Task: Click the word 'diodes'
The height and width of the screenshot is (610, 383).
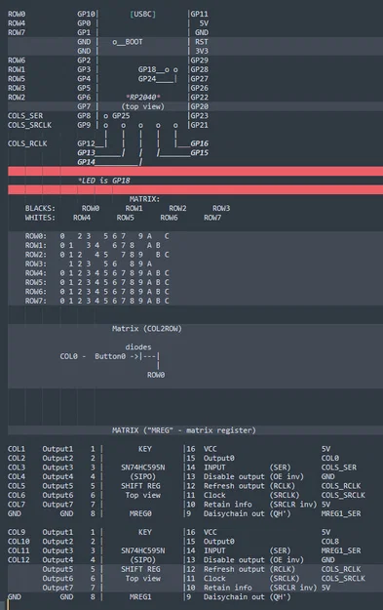Action: tap(138, 347)
